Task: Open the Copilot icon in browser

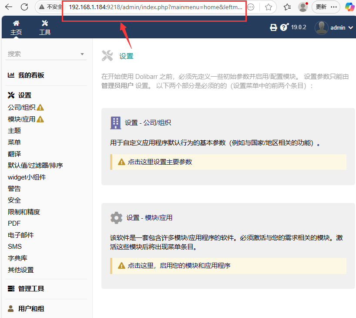Action: pyautogui.click(x=349, y=7)
